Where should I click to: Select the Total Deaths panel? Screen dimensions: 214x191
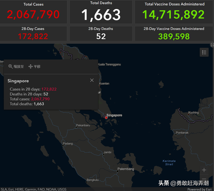[x=101, y=12]
